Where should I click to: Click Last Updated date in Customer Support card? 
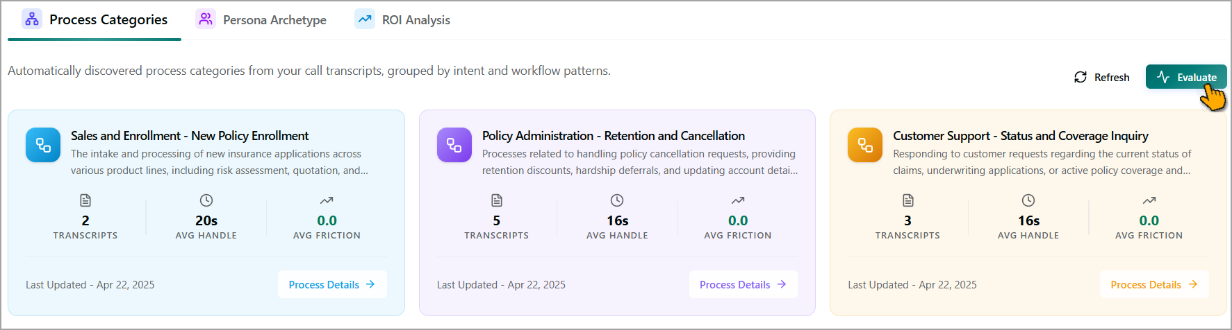[912, 285]
